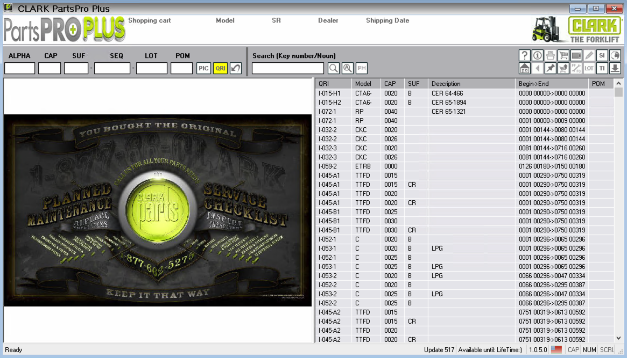Click the CAP column header in table

[393, 84]
